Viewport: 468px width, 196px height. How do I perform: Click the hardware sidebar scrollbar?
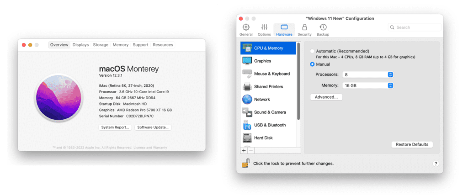(x=298, y=82)
